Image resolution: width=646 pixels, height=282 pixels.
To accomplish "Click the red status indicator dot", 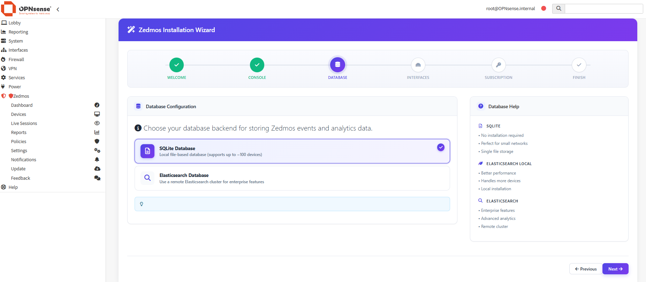I will tap(544, 8).
